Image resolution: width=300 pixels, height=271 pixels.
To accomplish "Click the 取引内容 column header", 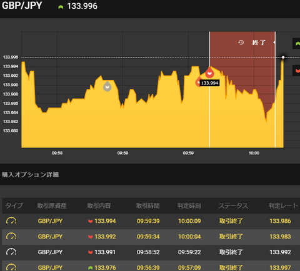I will coord(99,205).
